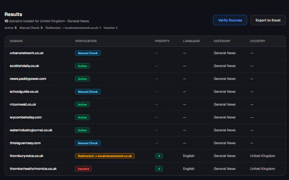Click thorntonheathchronicle.co.uk domain
This screenshot has height=180, width=289.
33,169
